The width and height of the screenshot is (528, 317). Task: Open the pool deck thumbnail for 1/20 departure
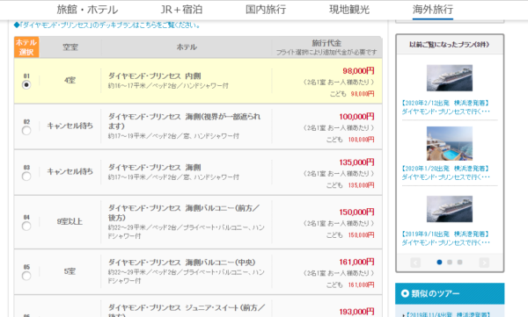pos(450,143)
